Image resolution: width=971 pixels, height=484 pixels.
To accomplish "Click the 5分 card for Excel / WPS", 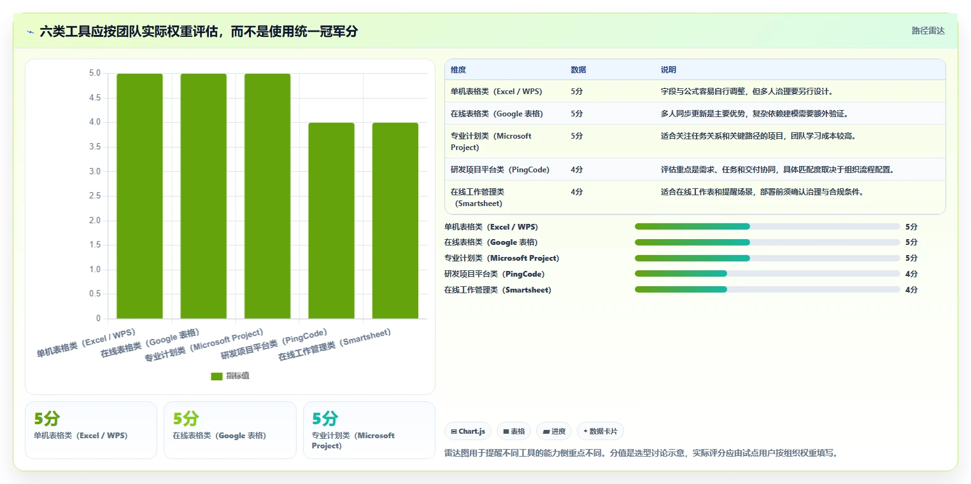I will 91,430.
